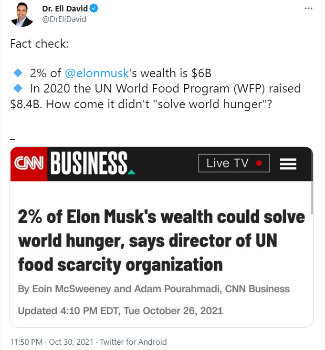Click the blue diamond before "In 2020"
325x350 pixels.
(x=18, y=88)
